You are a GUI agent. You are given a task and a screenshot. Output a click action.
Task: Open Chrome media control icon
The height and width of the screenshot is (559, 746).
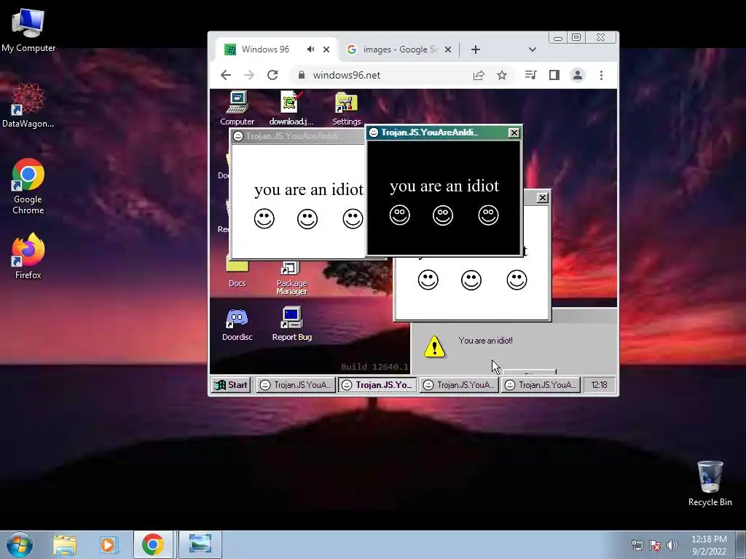530,75
